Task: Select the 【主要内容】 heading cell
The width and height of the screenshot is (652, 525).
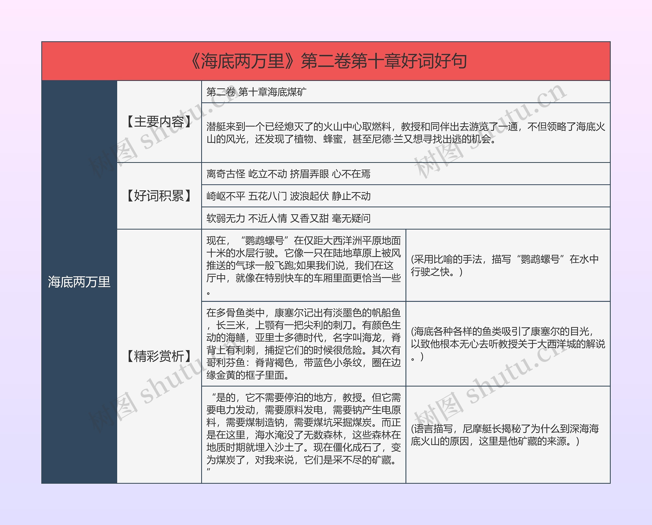Action: pos(159,122)
